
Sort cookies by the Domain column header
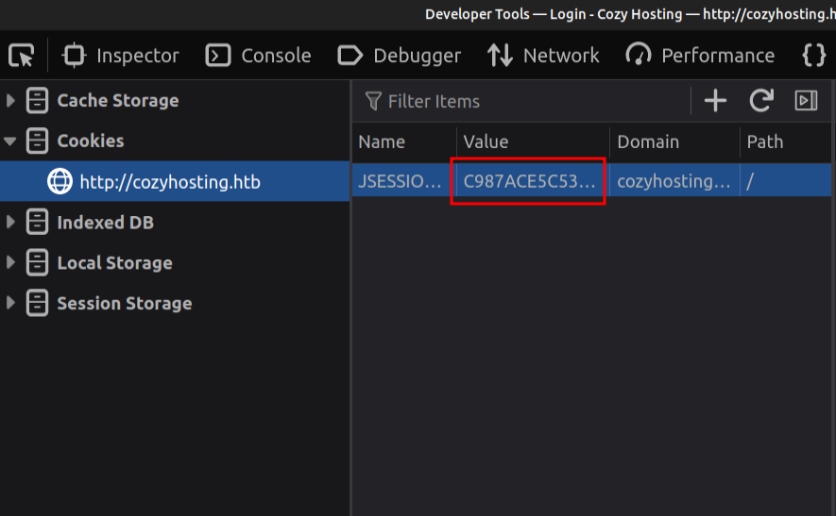coord(648,141)
